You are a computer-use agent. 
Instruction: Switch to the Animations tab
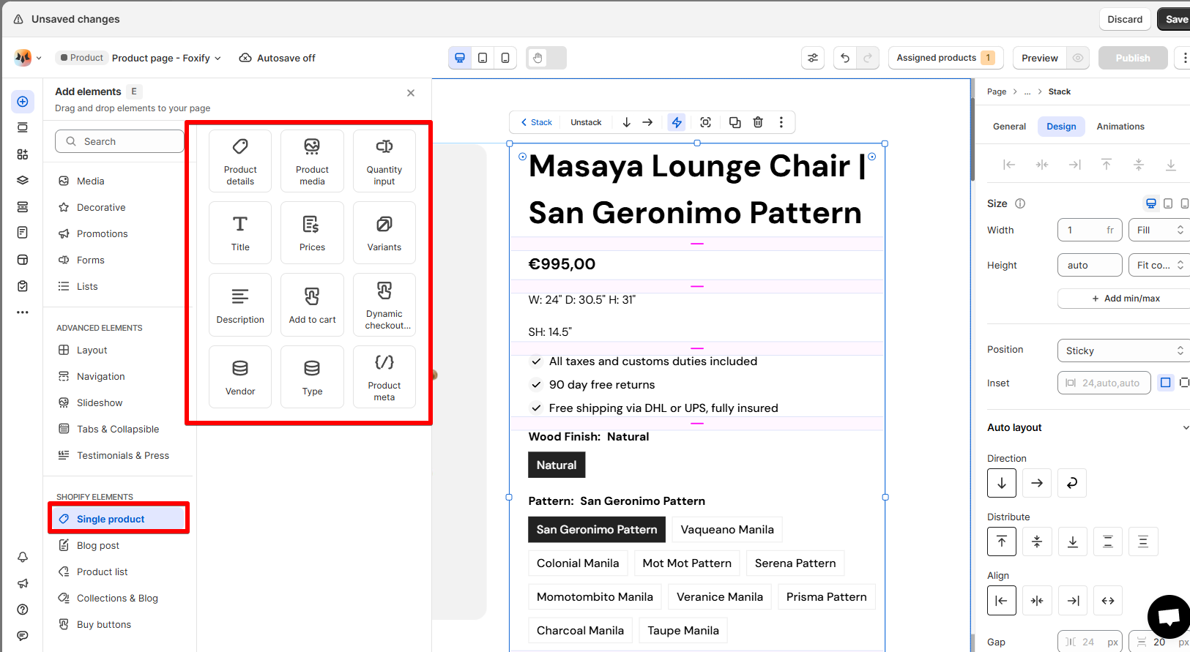point(1120,127)
